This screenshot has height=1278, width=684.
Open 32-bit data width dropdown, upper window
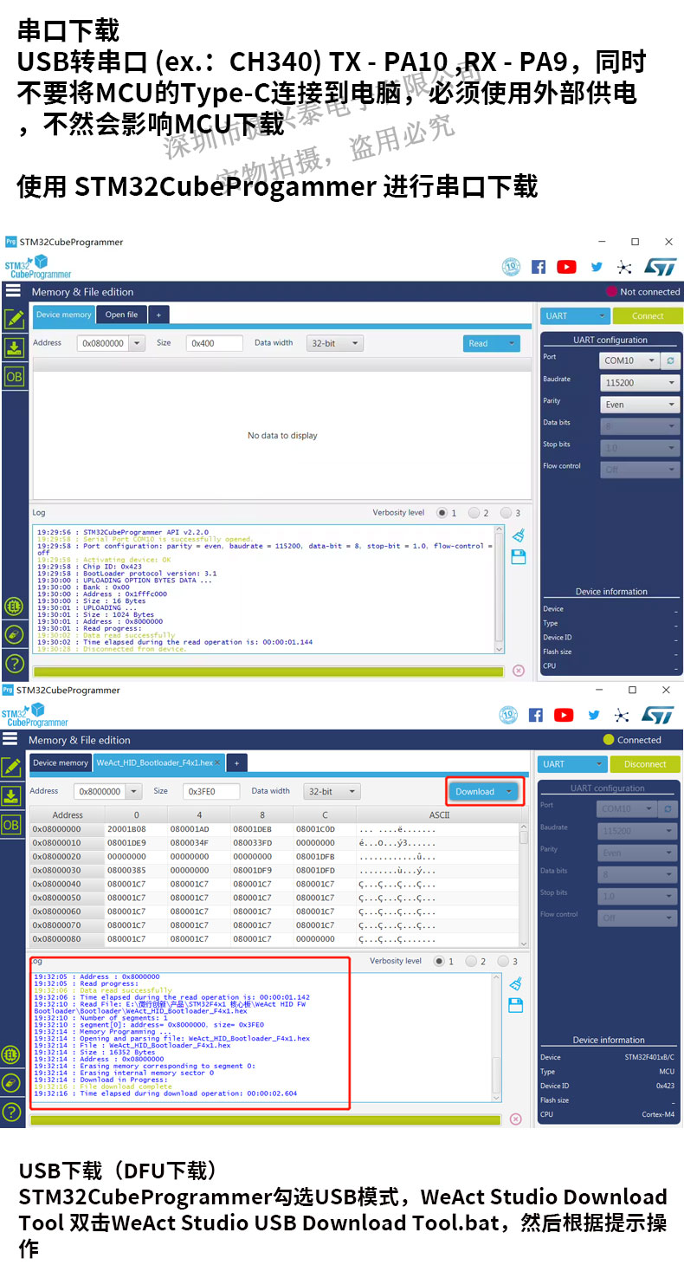tap(335, 343)
